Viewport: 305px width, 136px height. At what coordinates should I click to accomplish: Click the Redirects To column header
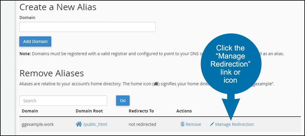[x=141, y=111]
